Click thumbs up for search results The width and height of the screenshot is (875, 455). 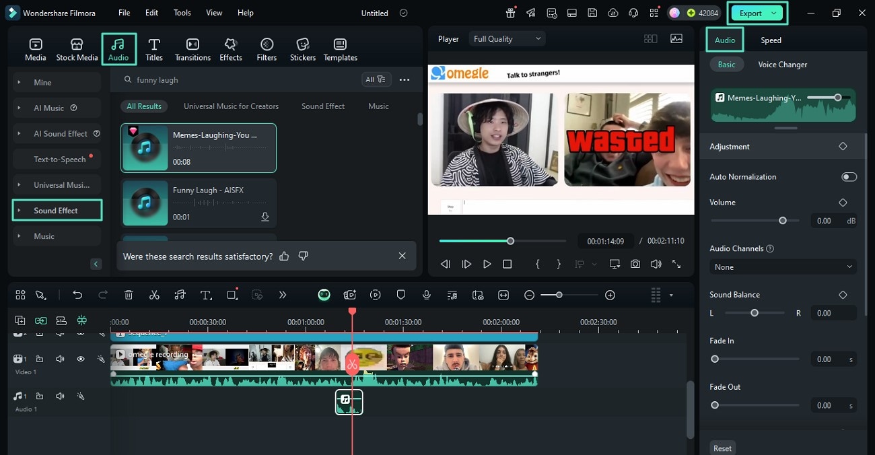284,256
